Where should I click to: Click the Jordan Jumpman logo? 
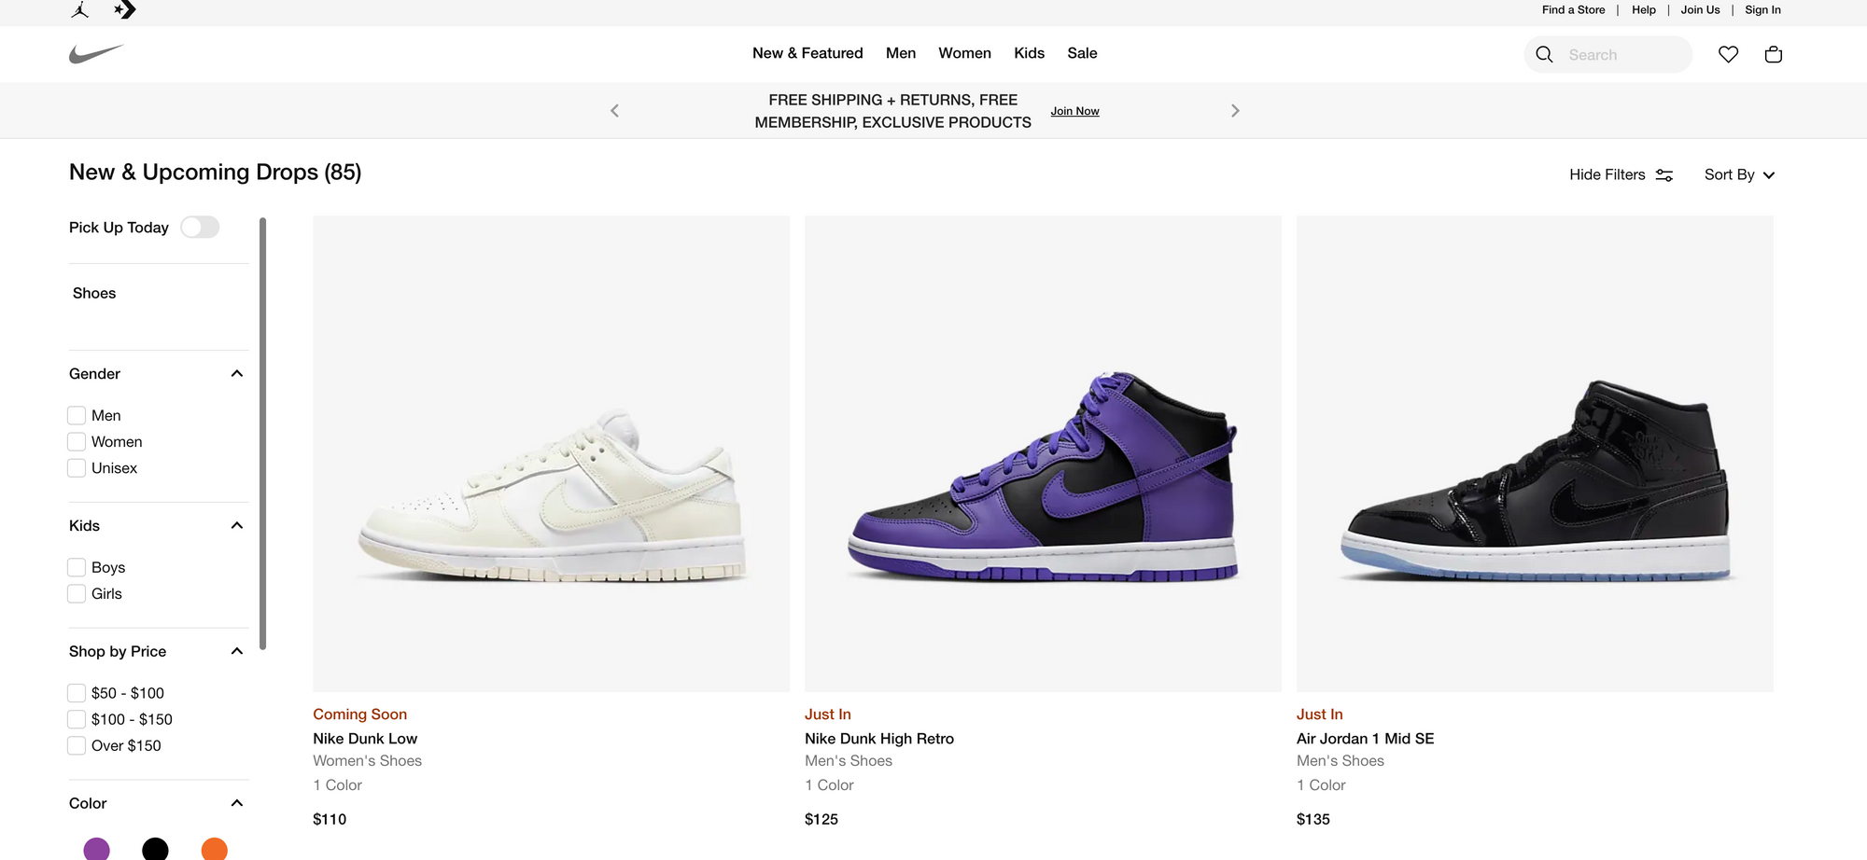click(79, 9)
